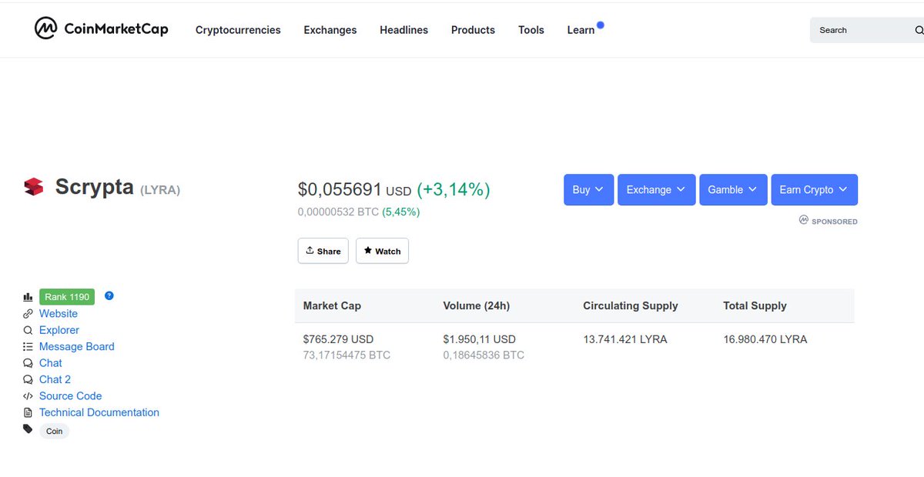Click the (LYRA) ticker symbol
This screenshot has width=924, height=477.
(x=160, y=189)
